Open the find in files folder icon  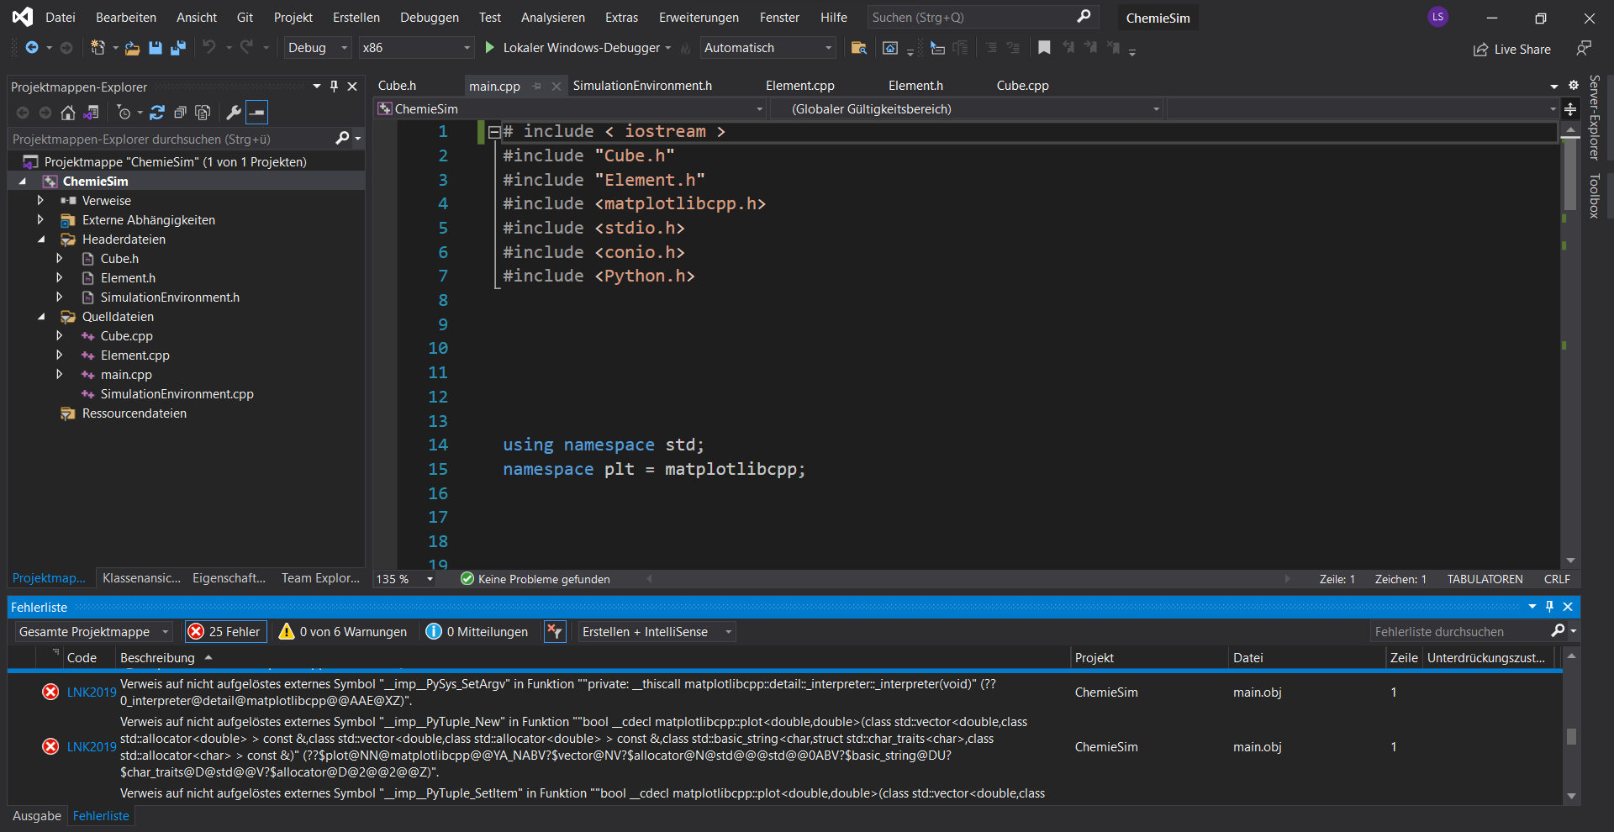click(858, 48)
